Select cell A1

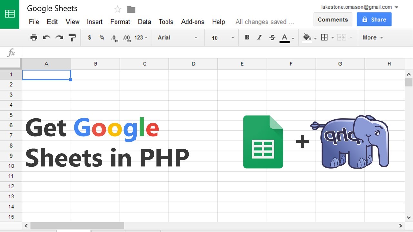pos(46,75)
